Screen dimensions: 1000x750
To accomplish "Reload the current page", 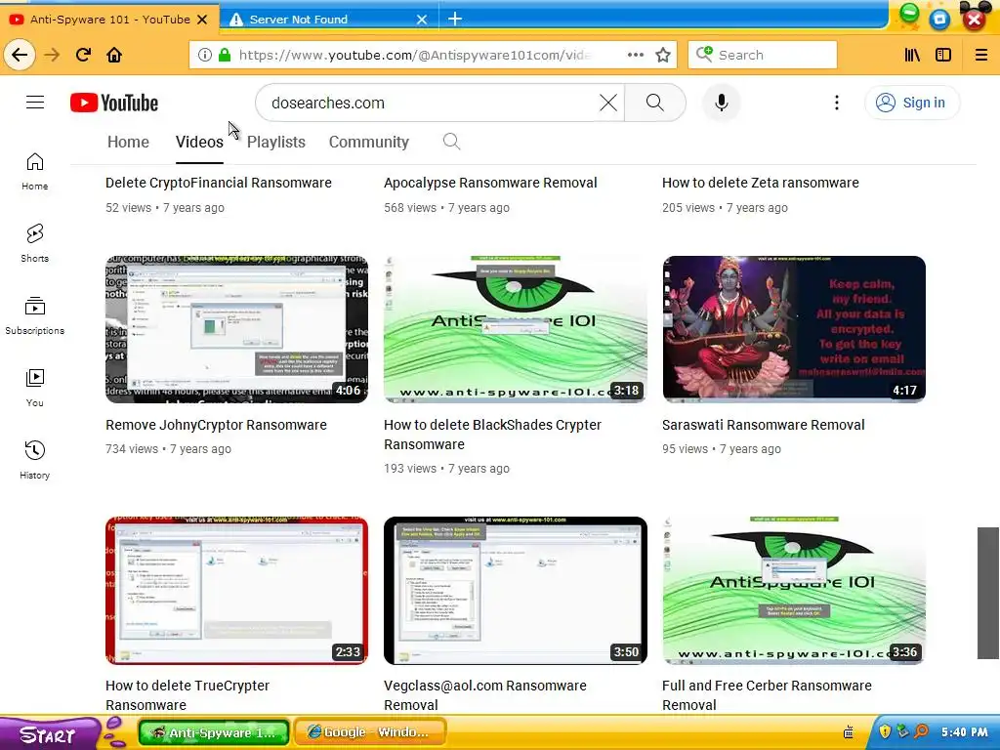I will point(83,55).
